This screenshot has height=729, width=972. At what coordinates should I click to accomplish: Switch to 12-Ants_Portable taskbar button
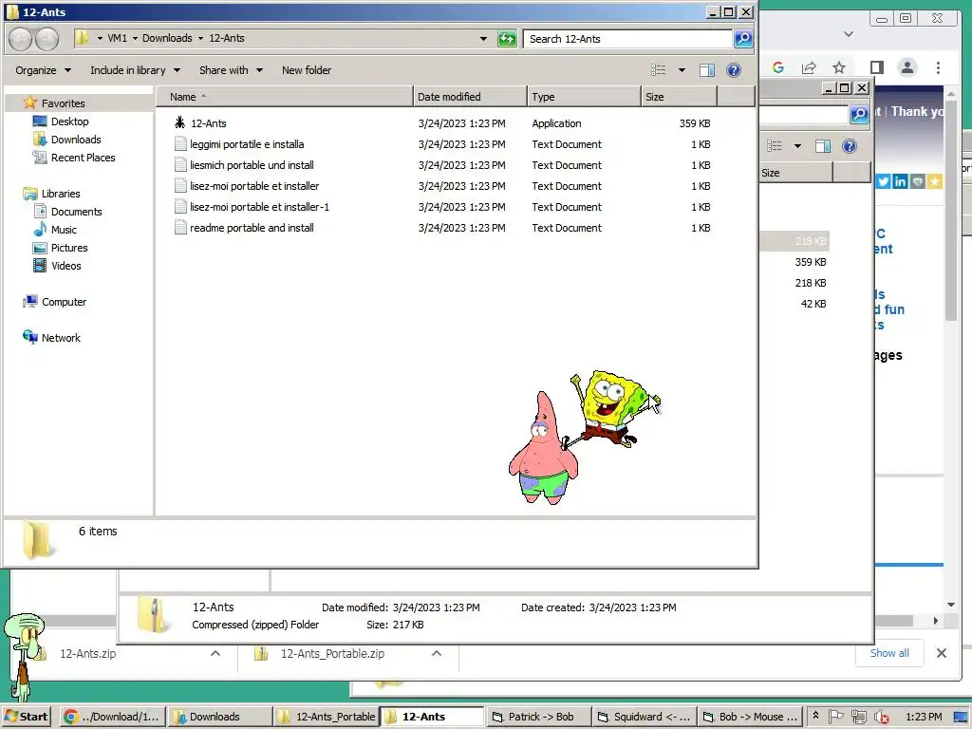coord(327,717)
